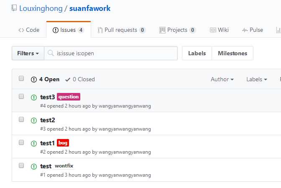Image resolution: width=281 pixels, height=188 pixels.
Task: Open author wangyanwangyanwang on issue #1
Action: [x=125, y=175]
